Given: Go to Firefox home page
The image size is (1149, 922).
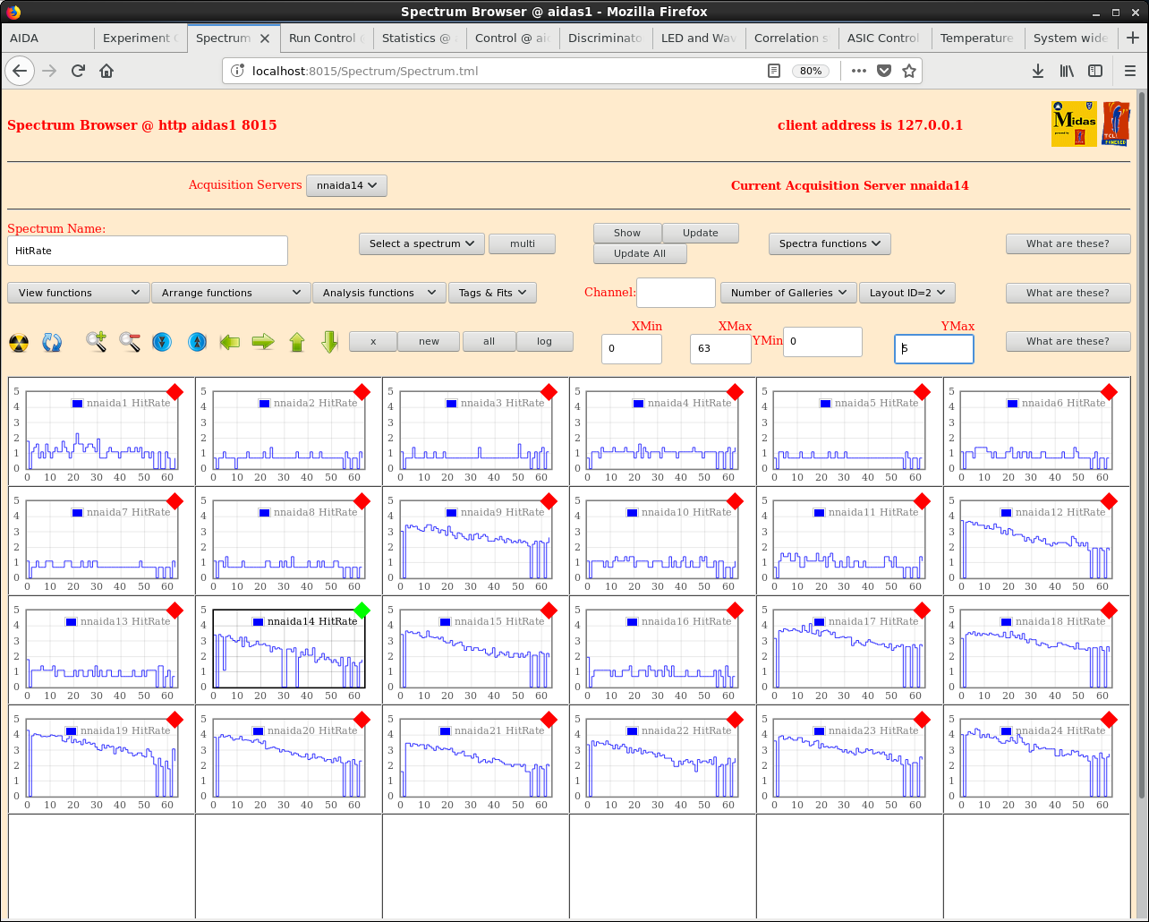Looking at the screenshot, I should [106, 71].
